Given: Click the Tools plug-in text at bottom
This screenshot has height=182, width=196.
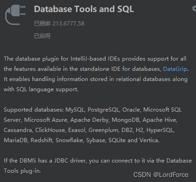Looking at the screenshot, I should tap(22, 171).
